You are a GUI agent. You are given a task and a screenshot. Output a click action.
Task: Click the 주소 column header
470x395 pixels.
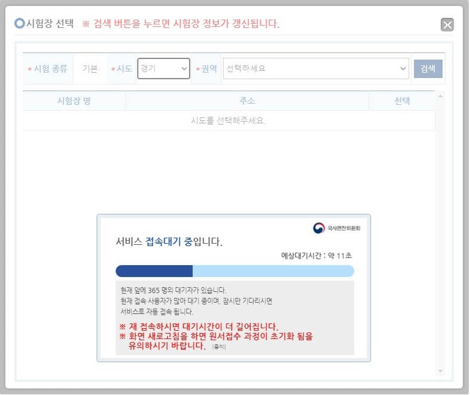click(x=247, y=101)
